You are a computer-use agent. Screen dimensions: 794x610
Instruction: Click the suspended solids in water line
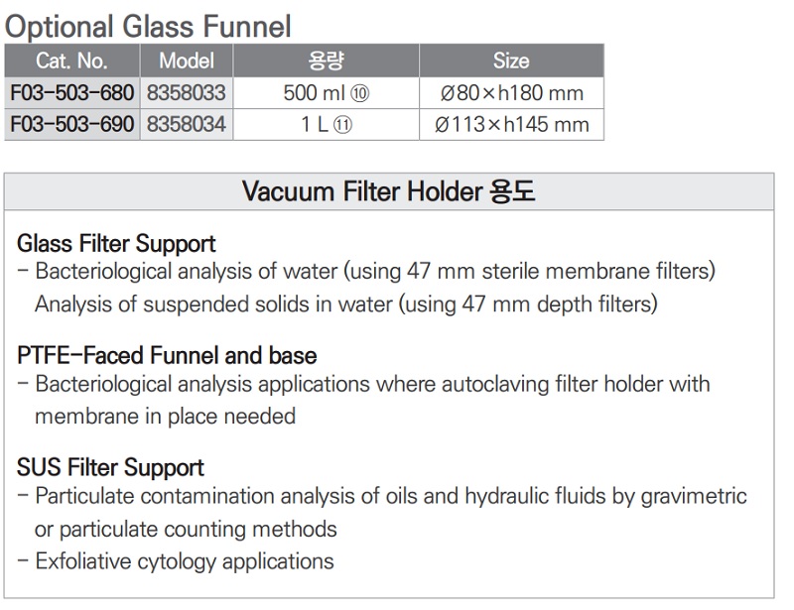tap(345, 304)
